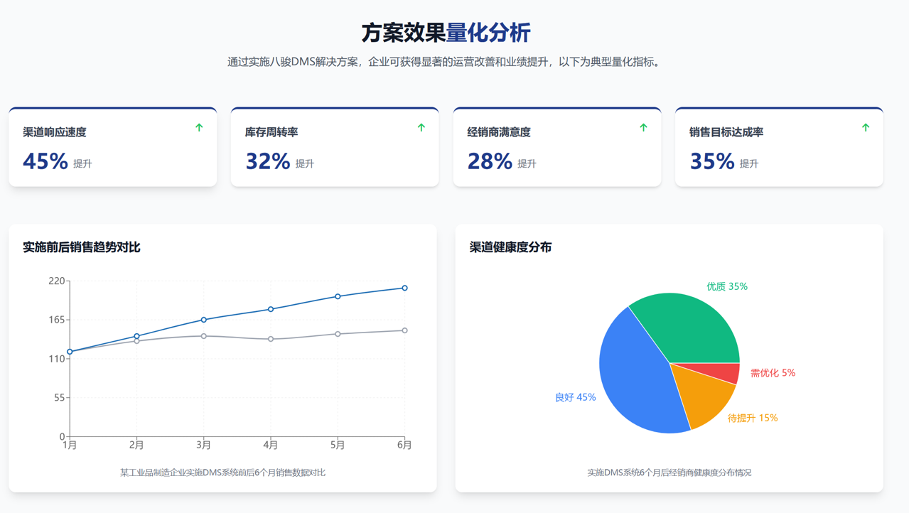Click the blue line's 6月 data point
Viewport: 909px width, 513px height.
point(404,288)
